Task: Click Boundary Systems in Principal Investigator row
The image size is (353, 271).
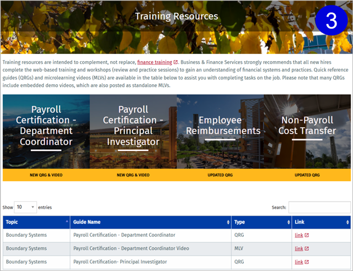Action: pos(26,262)
